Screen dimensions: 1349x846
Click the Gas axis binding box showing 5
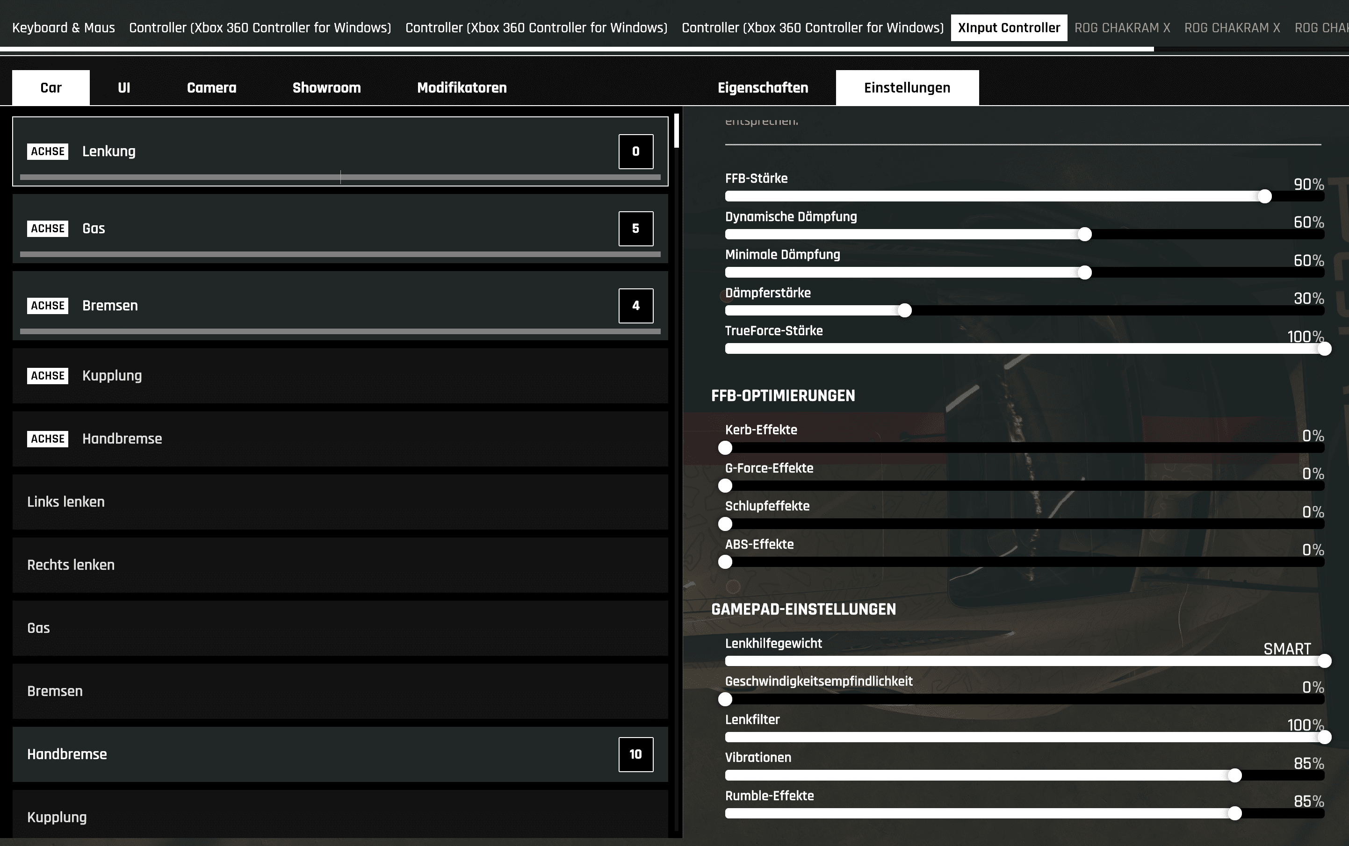click(x=635, y=229)
